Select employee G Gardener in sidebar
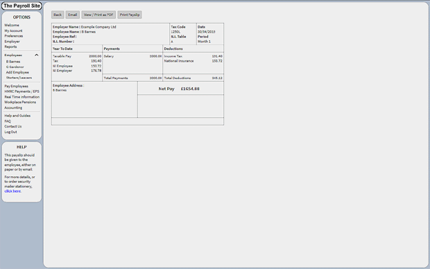 click(15, 67)
